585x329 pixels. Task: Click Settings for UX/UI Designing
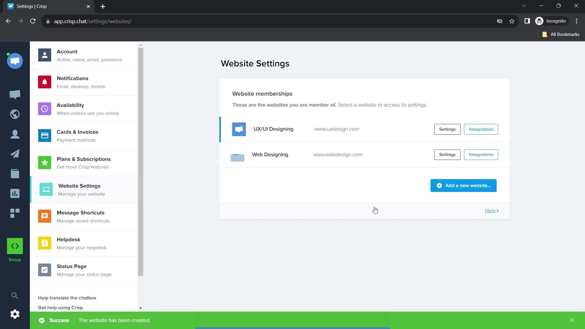point(447,129)
